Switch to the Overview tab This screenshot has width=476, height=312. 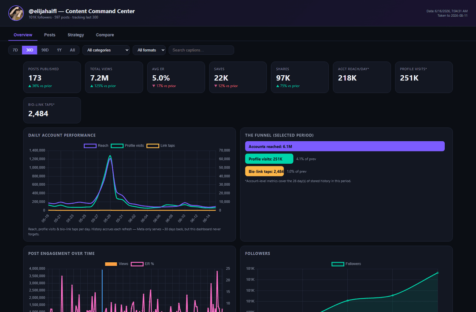click(23, 35)
